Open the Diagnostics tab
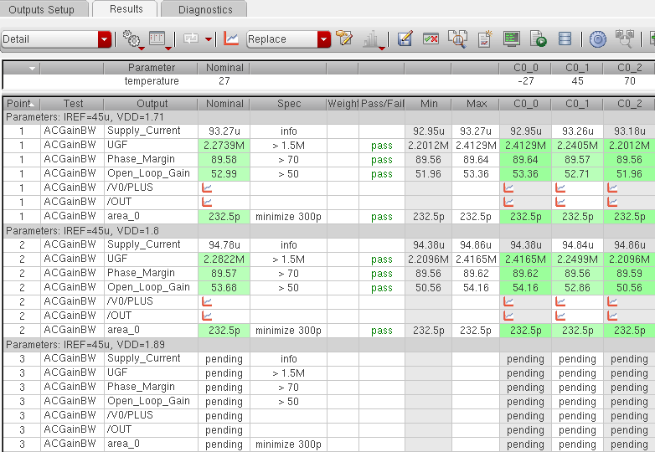Viewport: 655px width, 452px height. click(x=204, y=9)
